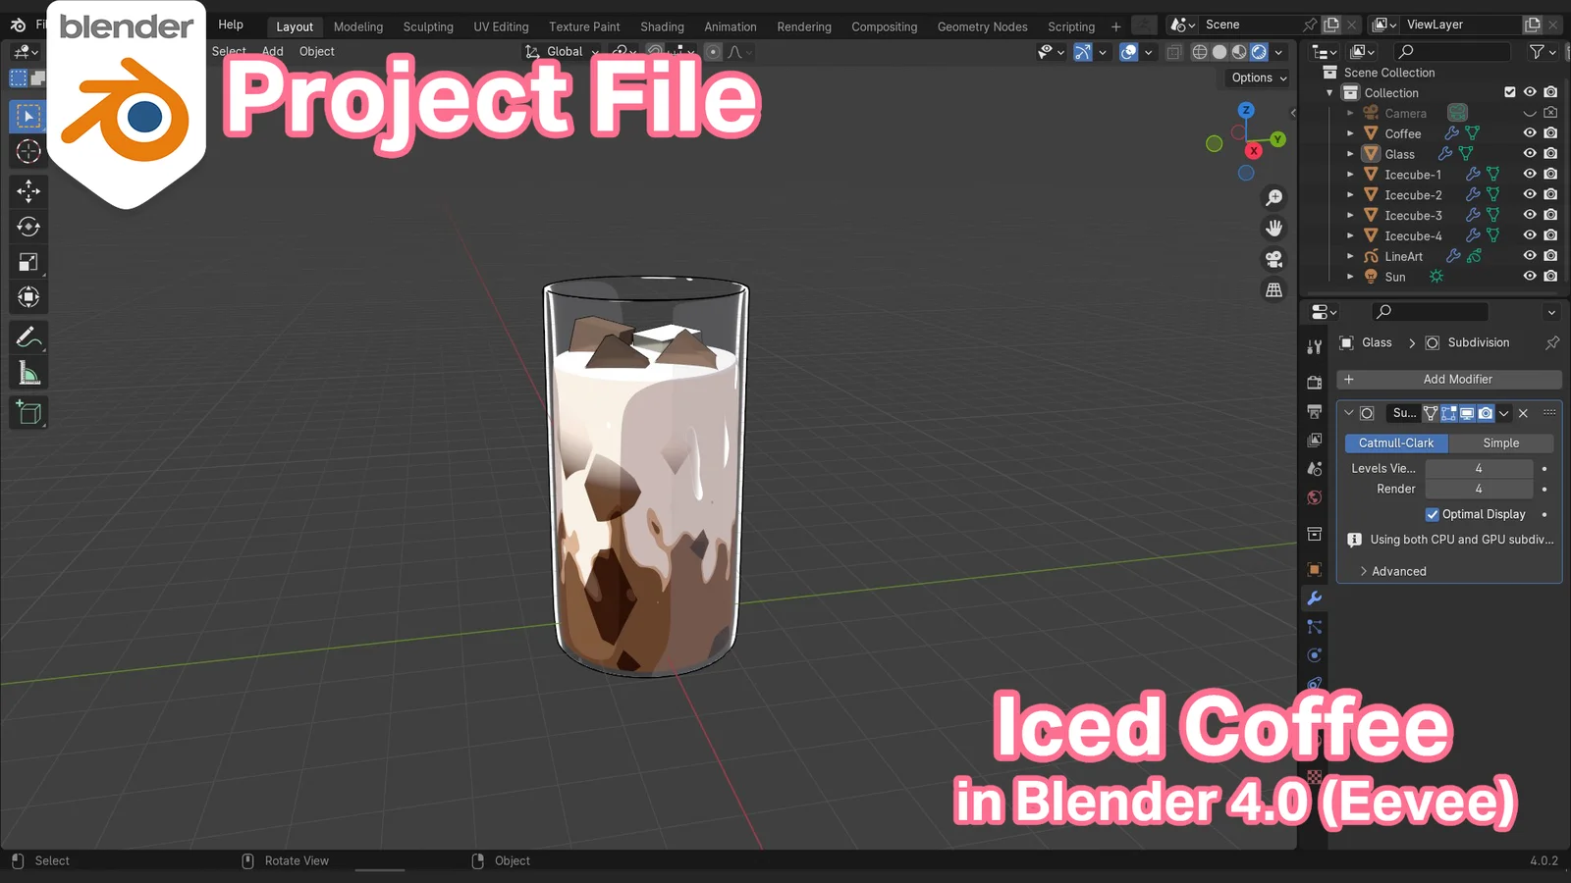The width and height of the screenshot is (1571, 883).
Task: Expand the Icecube-1 tree item
Action: [x=1350, y=175]
